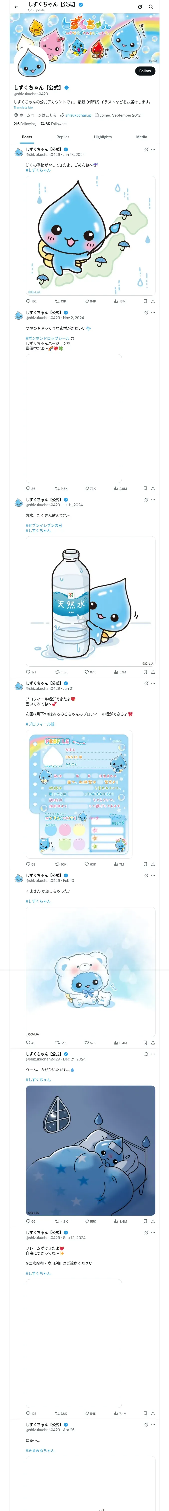
Task: Go back using the back arrow
Action: pos(16,7)
